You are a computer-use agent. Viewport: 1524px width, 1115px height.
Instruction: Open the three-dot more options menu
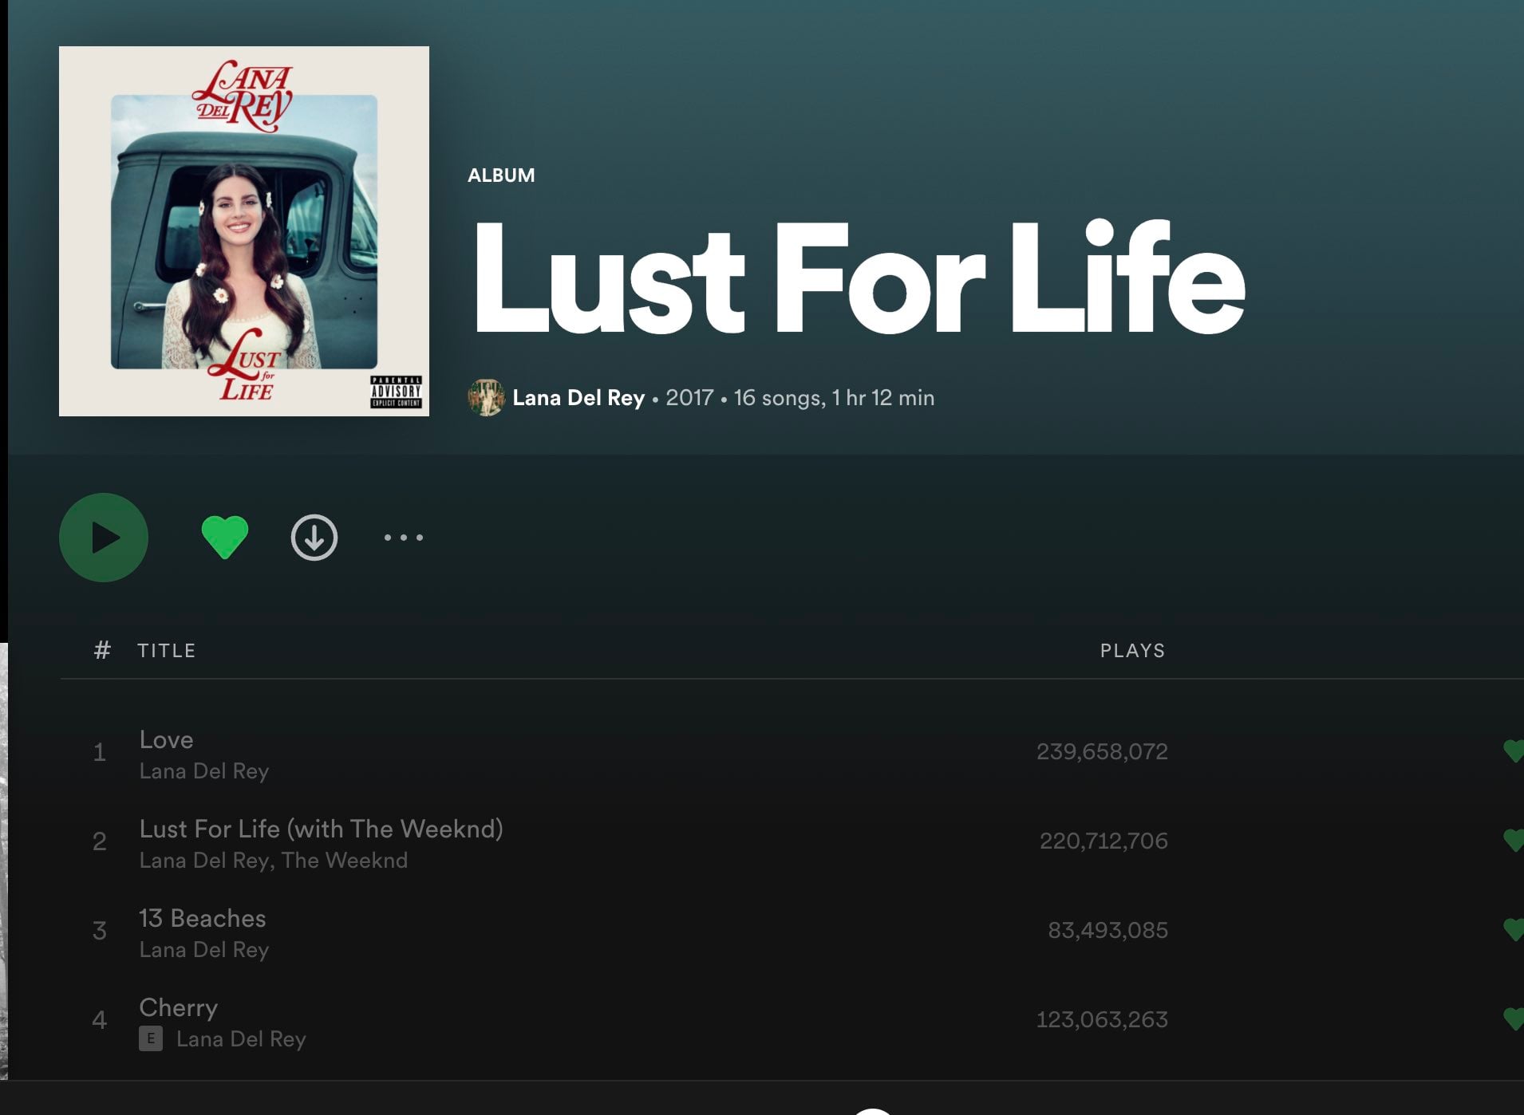[x=404, y=538]
